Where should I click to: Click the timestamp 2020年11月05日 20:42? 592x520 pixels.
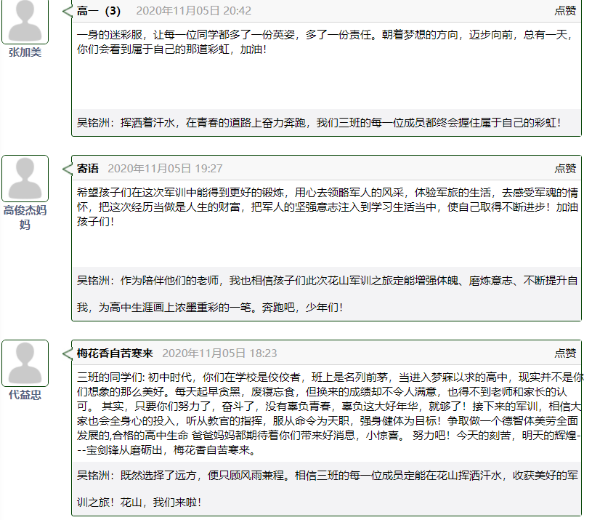[194, 11]
